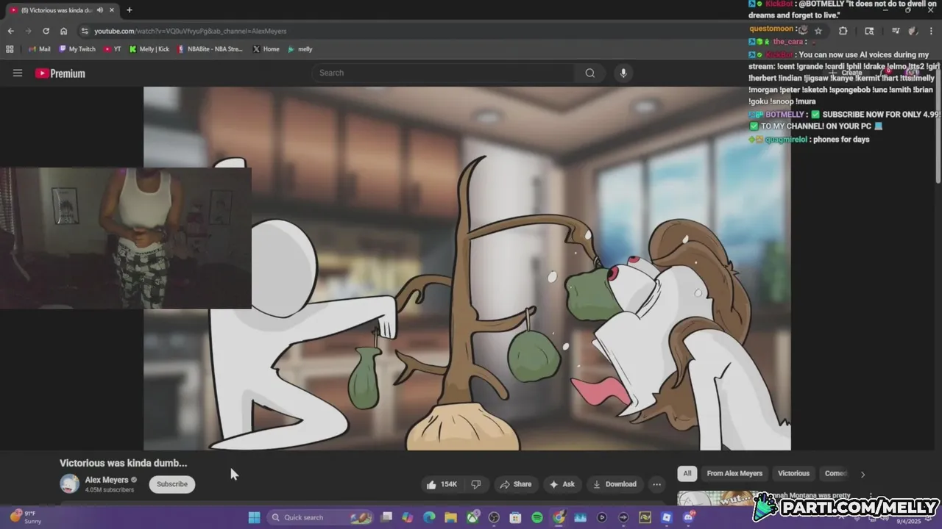
Task: Open the browser home button
Action: point(63,31)
